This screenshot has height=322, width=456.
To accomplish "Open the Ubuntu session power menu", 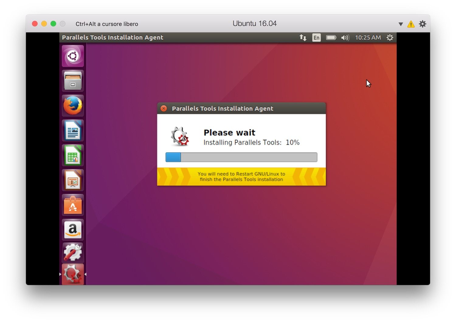I will click(390, 38).
